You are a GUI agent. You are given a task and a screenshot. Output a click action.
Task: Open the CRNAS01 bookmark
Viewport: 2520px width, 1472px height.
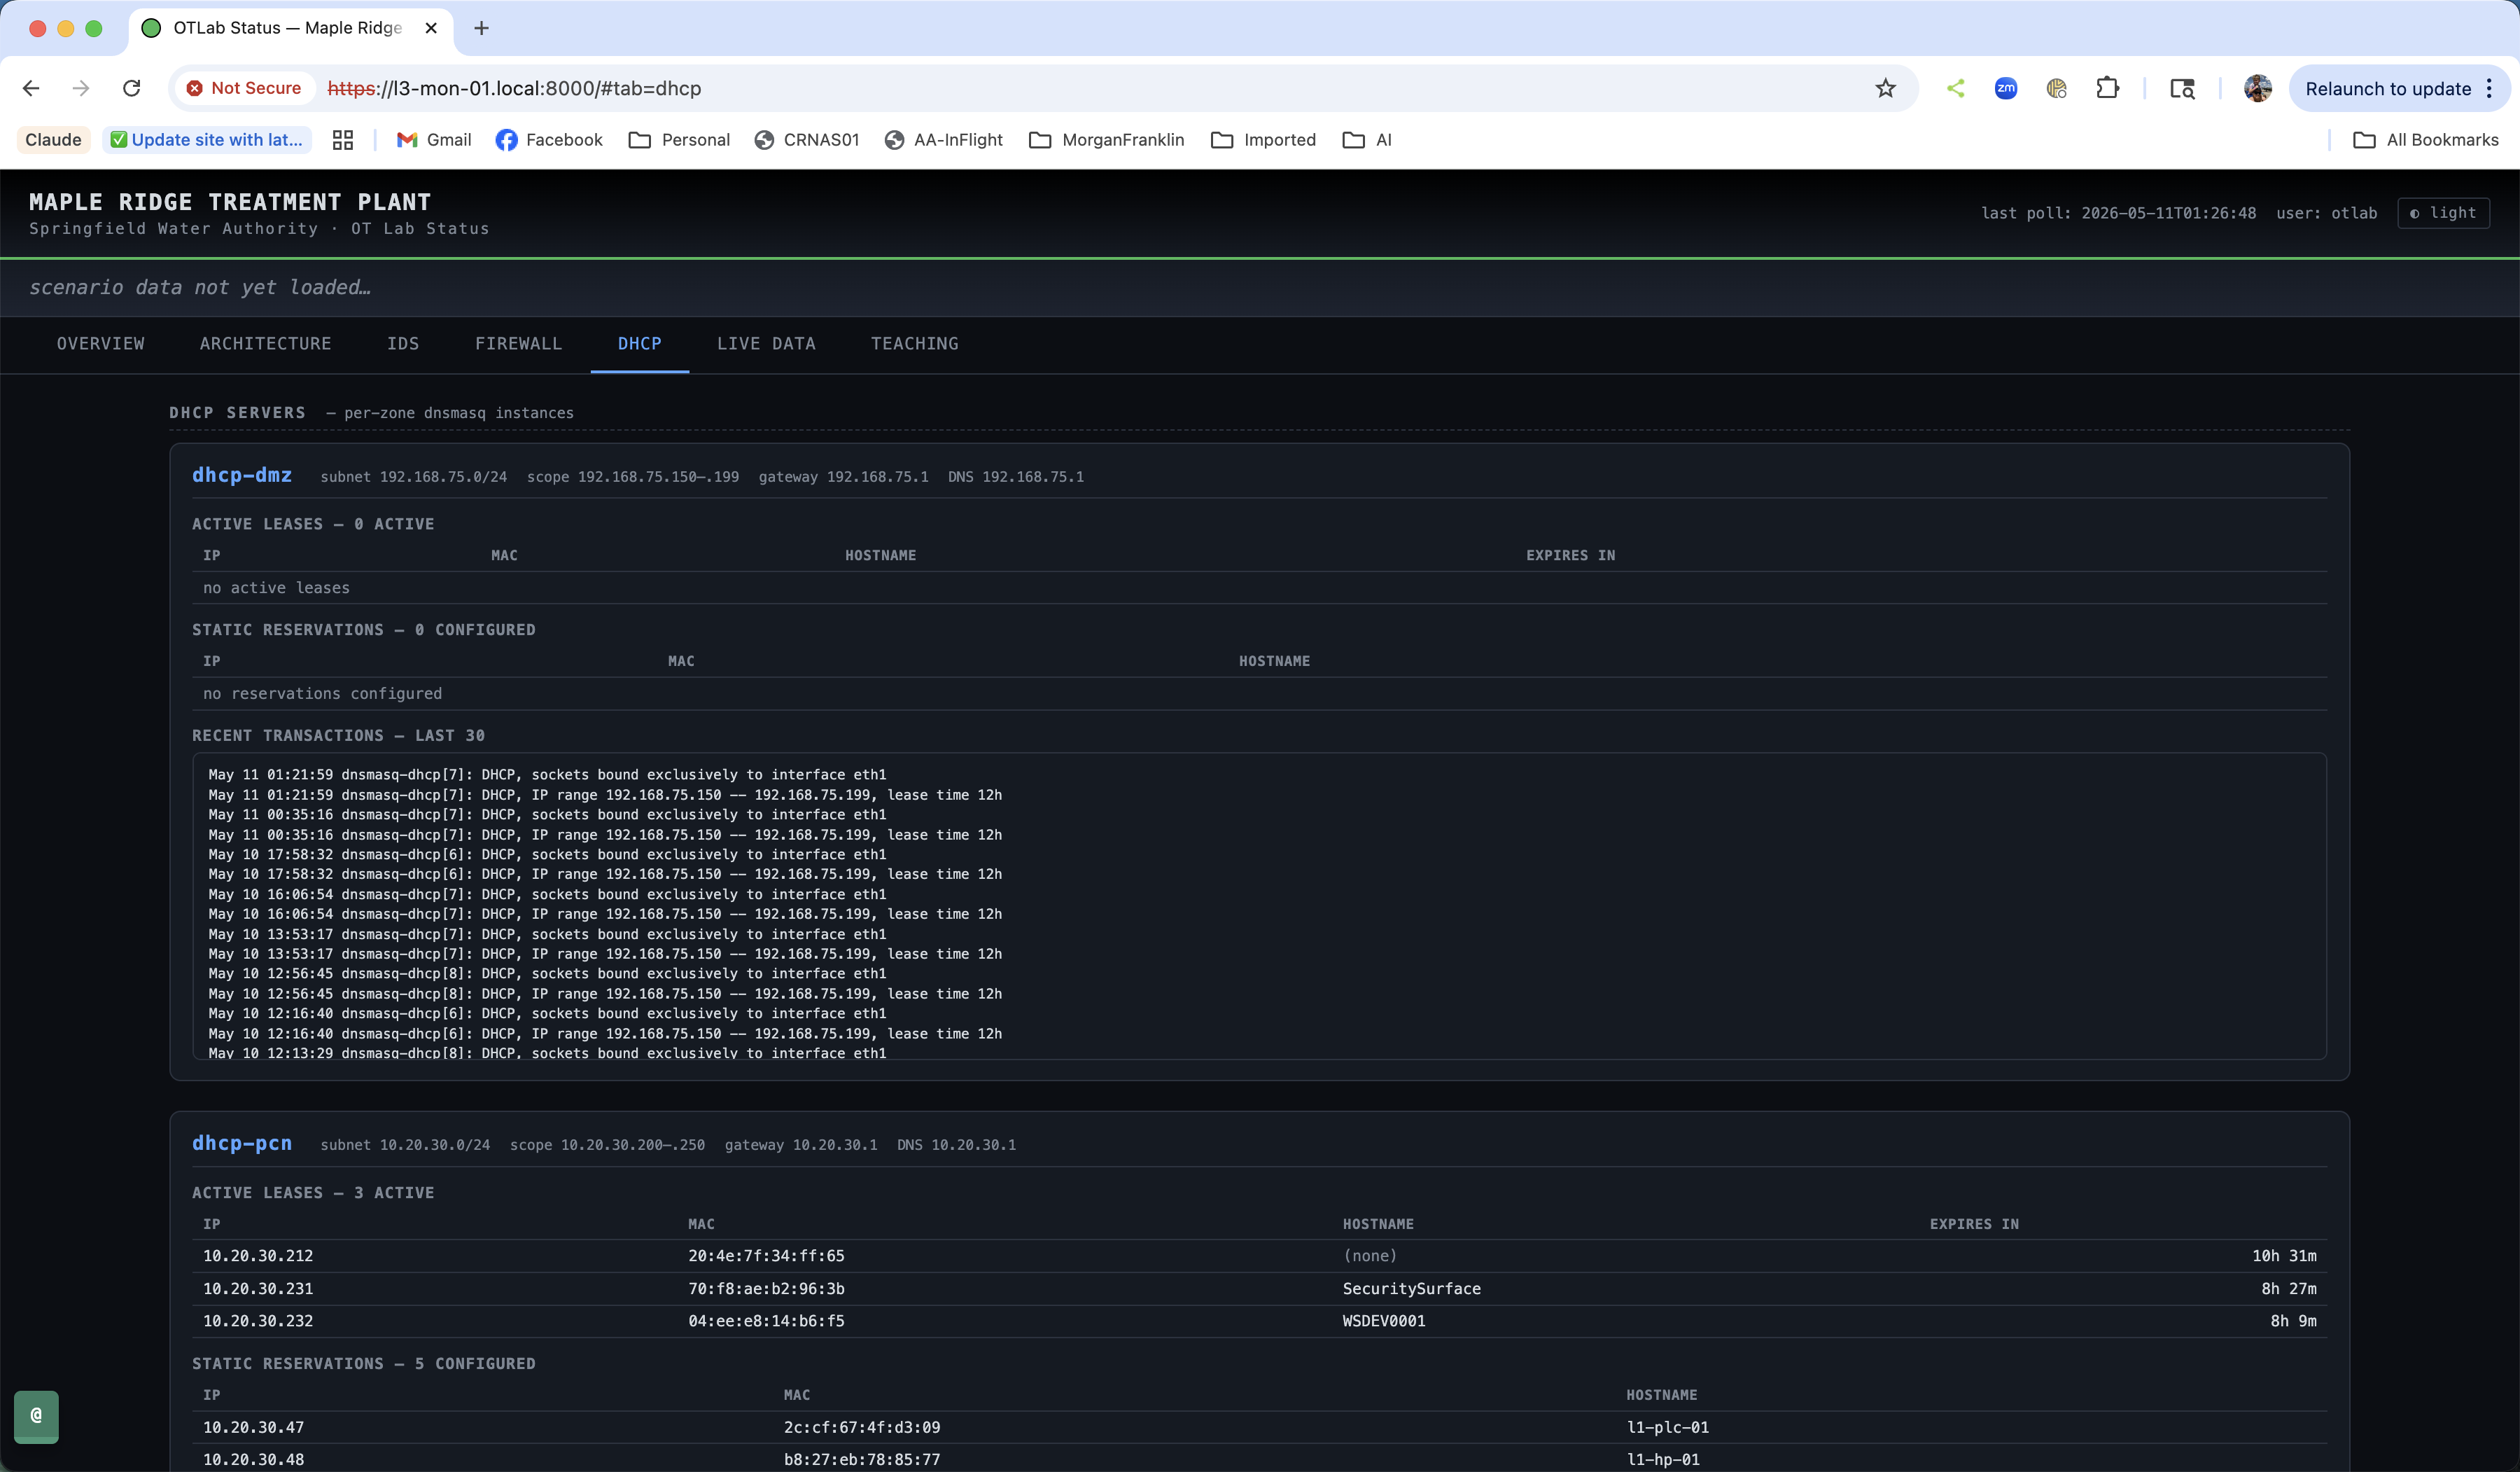pos(807,140)
